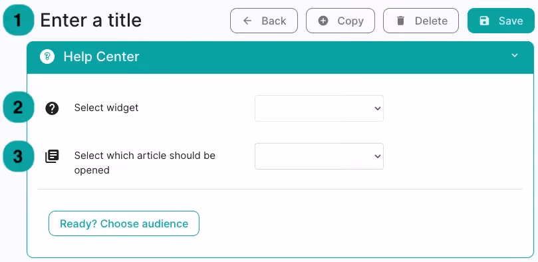The width and height of the screenshot is (538, 262).
Task: Click the plus circle icon in Copy
Action: 323,21
